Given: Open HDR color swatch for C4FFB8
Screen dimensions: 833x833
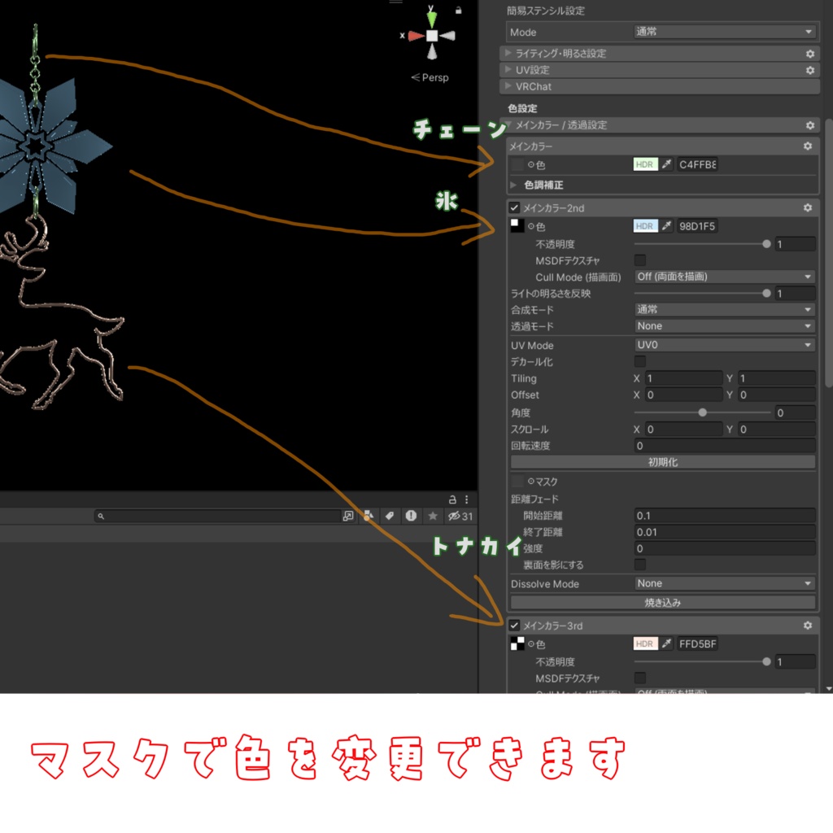Looking at the screenshot, I should 645,164.
